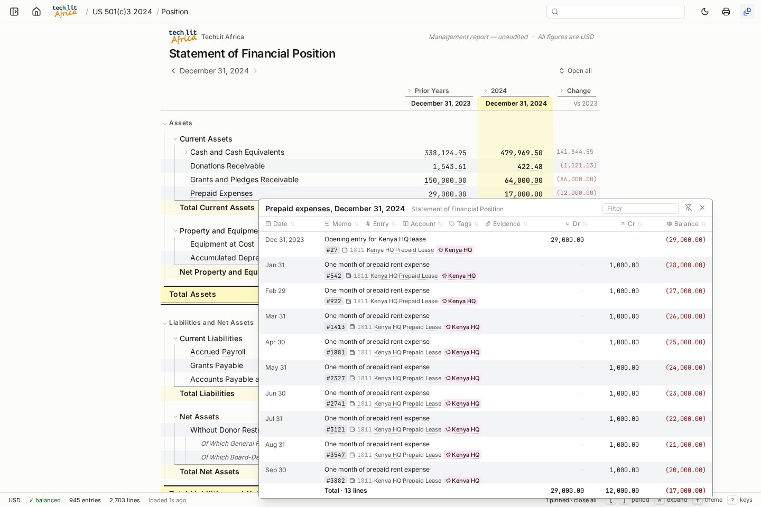Toggle the sidebar panel icon
This screenshot has height=507, width=761.
[14, 12]
